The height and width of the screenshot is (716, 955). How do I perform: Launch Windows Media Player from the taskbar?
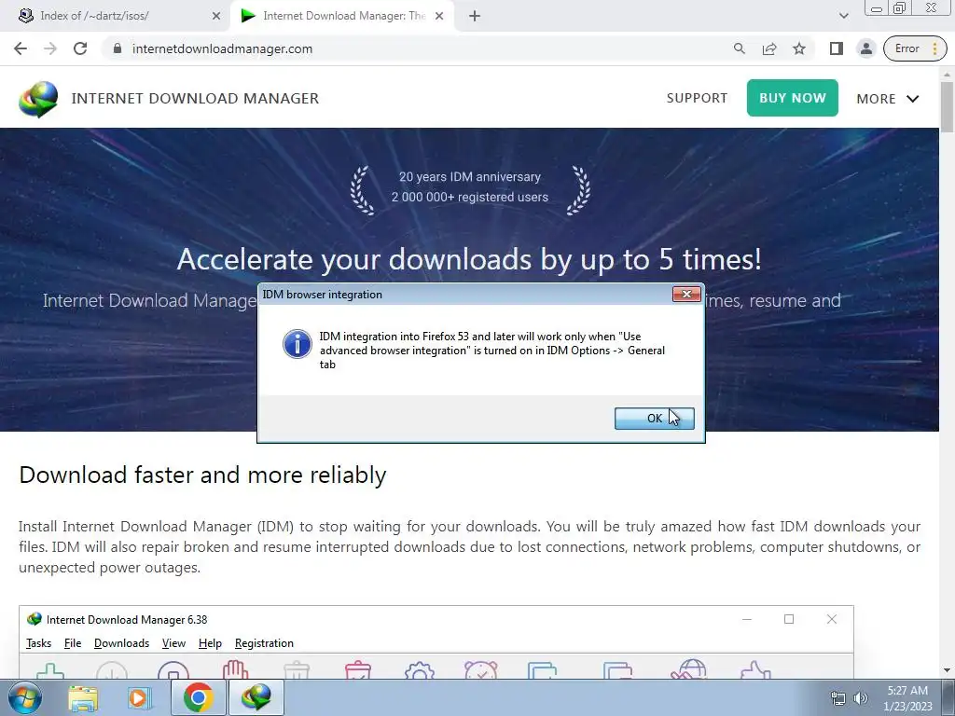(139, 697)
